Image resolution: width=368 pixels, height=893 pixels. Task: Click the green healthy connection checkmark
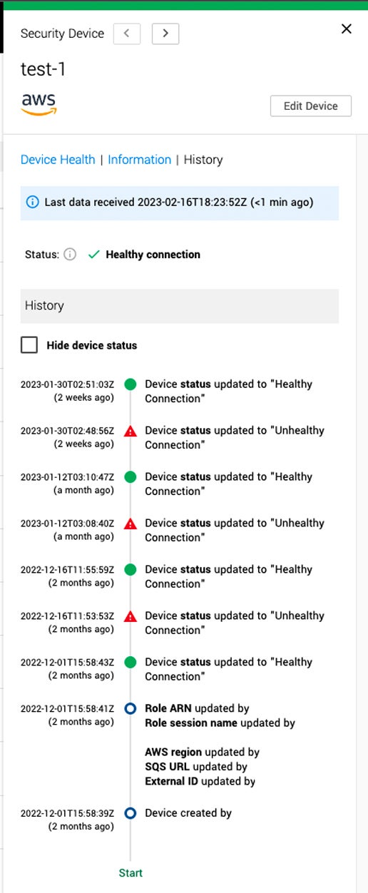pos(93,255)
